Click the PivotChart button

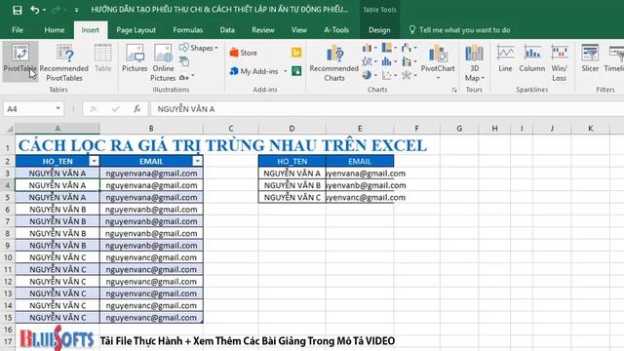[438, 58]
